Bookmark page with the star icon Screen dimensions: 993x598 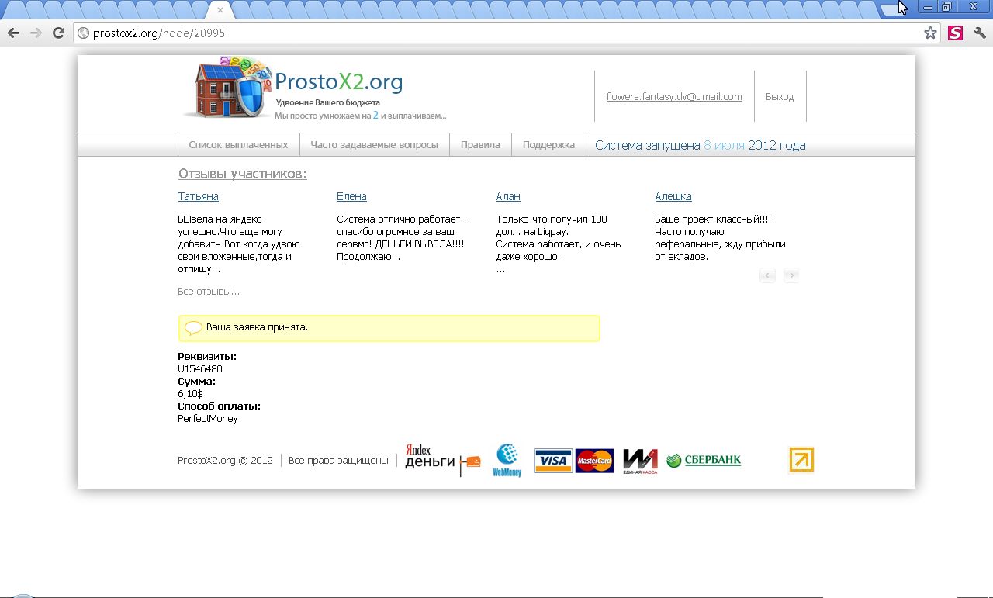[x=930, y=33]
